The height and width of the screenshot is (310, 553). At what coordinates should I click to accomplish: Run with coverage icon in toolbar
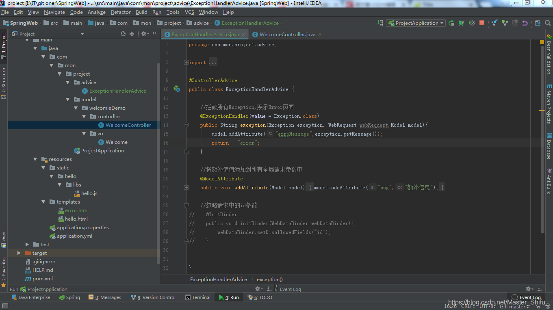click(x=471, y=23)
